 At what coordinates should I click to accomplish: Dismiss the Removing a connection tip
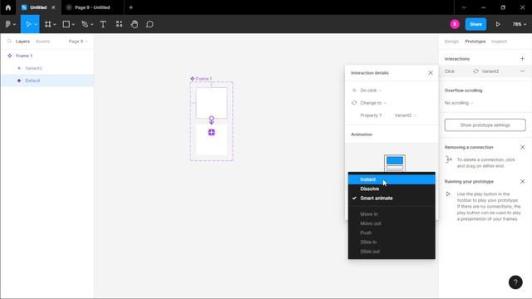click(x=523, y=147)
